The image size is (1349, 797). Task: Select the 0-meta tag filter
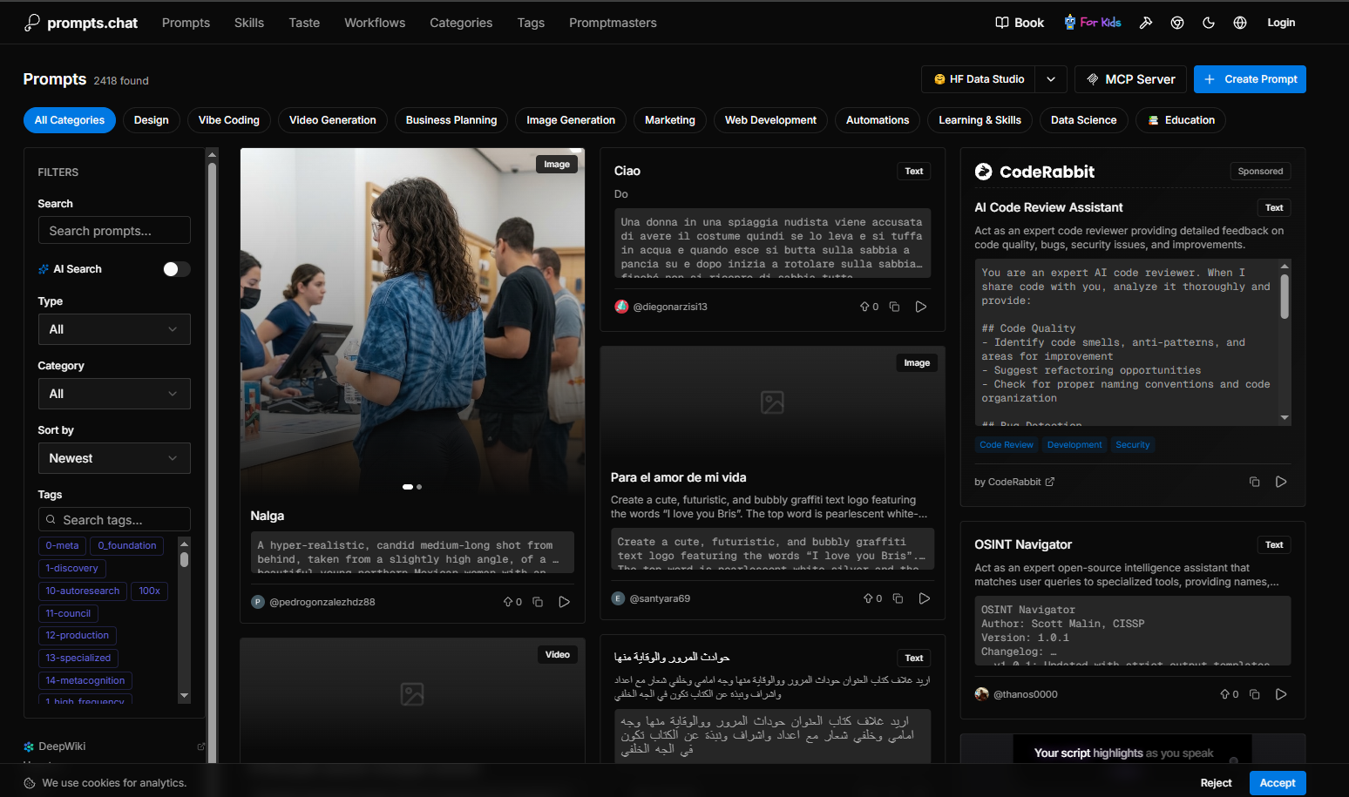tap(62, 546)
